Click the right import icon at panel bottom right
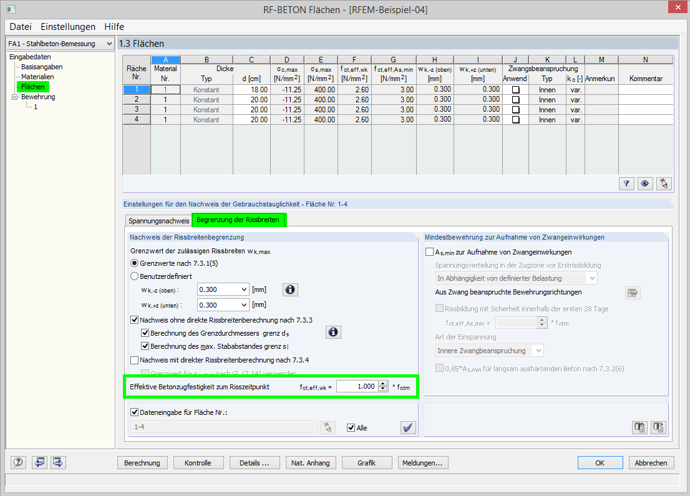 [658, 427]
